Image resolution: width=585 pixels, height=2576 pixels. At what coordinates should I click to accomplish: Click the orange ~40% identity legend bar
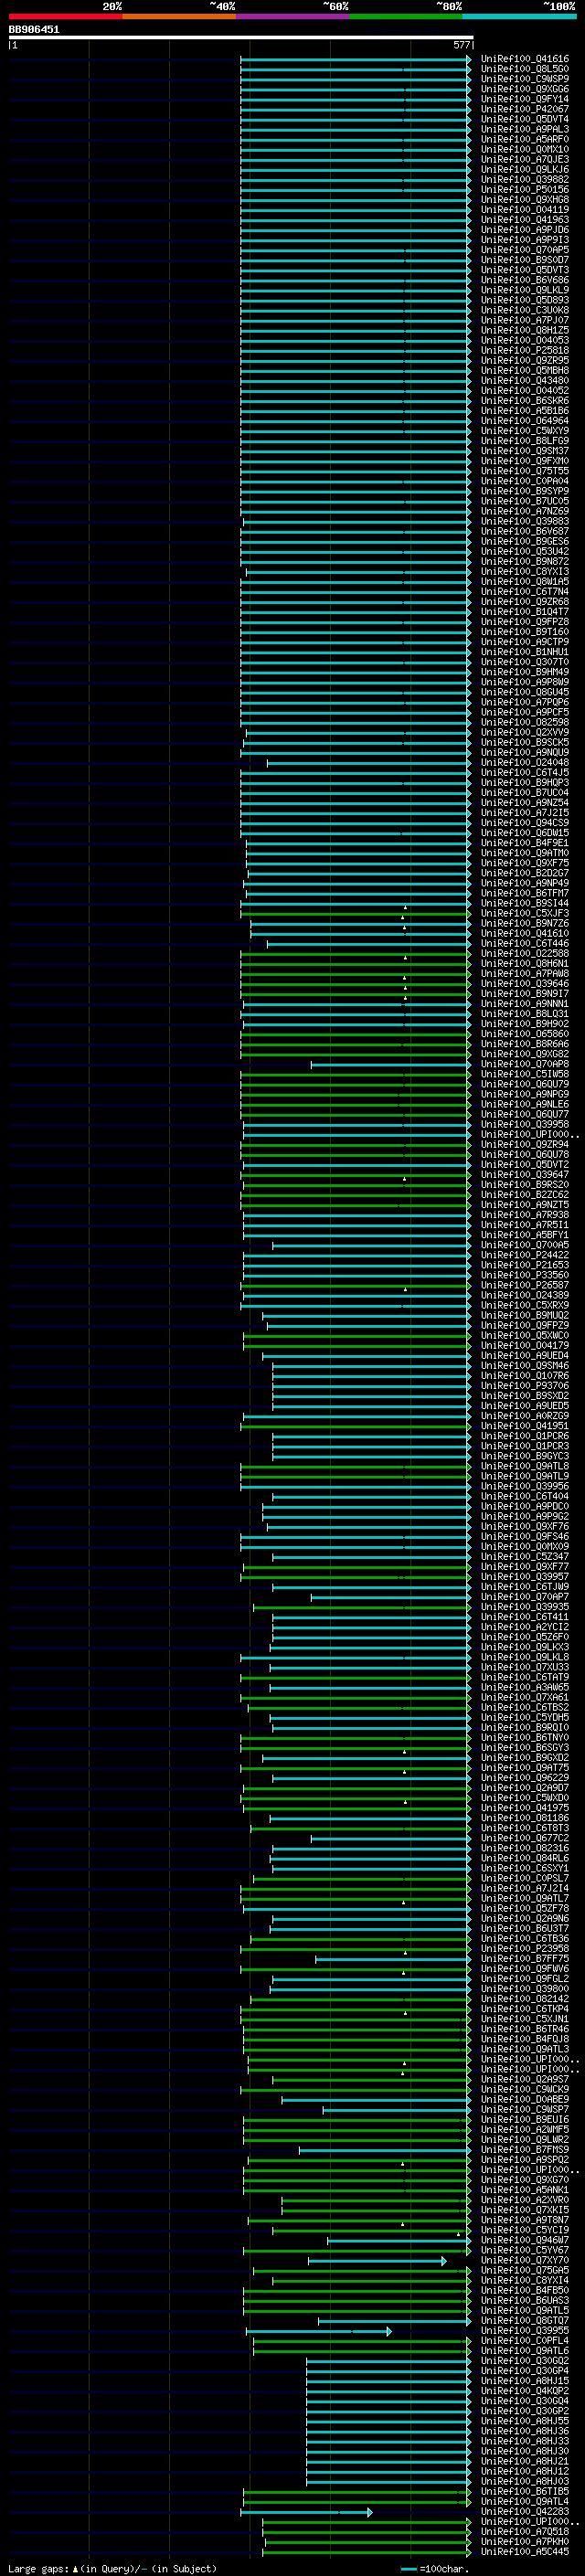point(179,16)
